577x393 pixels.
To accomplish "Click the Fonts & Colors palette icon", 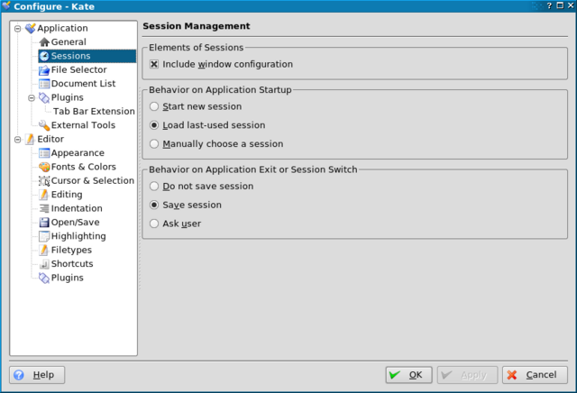I will pyautogui.click(x=44, y=167).
